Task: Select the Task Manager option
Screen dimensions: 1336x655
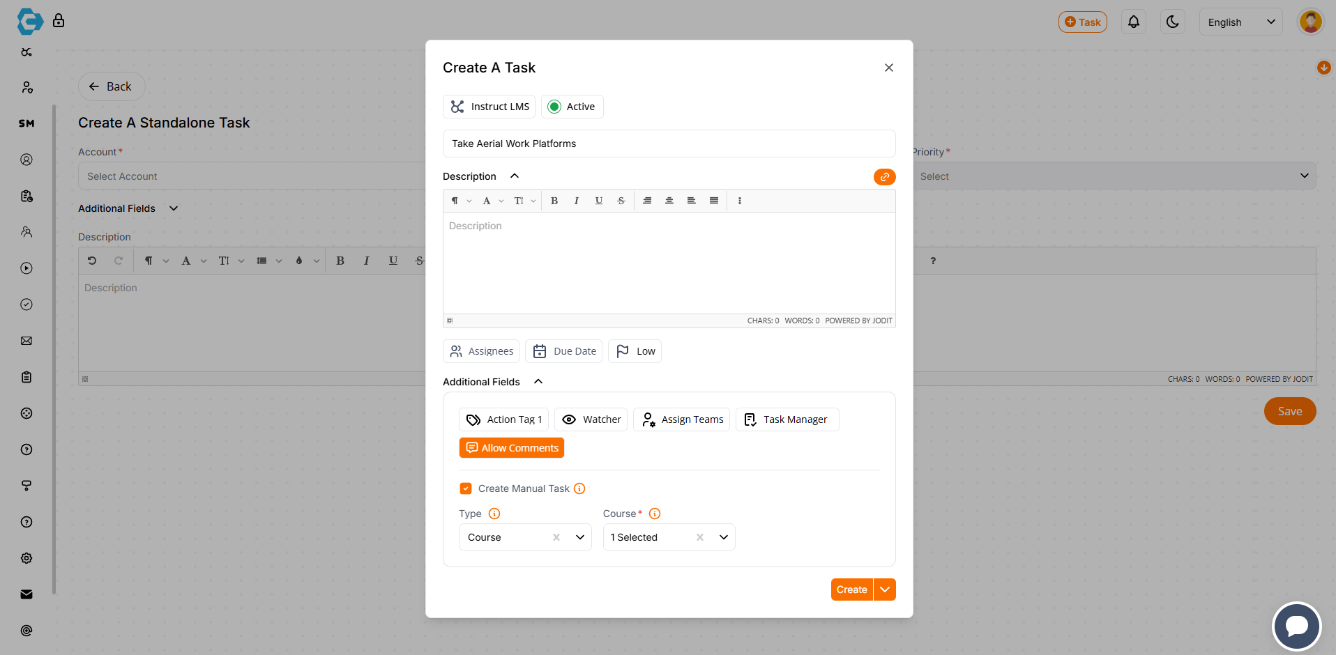Action: pyautogui.click(x=787, y=419)
